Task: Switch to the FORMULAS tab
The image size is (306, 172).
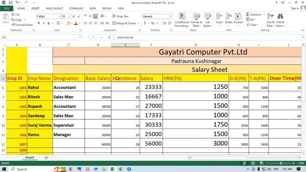Action: pyautogui.click(x=76, y=9)
